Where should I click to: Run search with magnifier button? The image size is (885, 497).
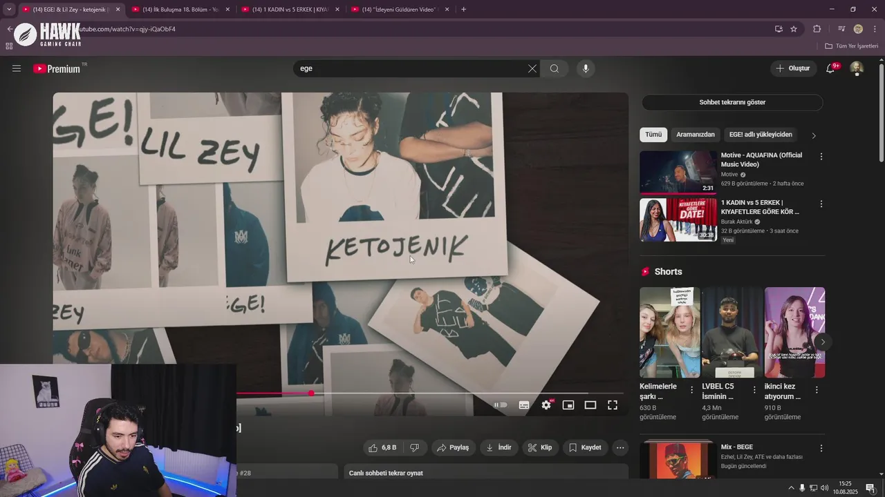[x=555, y=68]
